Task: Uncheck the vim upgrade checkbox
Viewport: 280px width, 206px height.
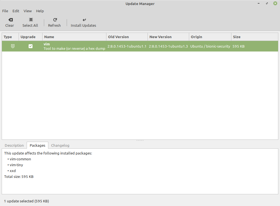Action: (31, 46)
